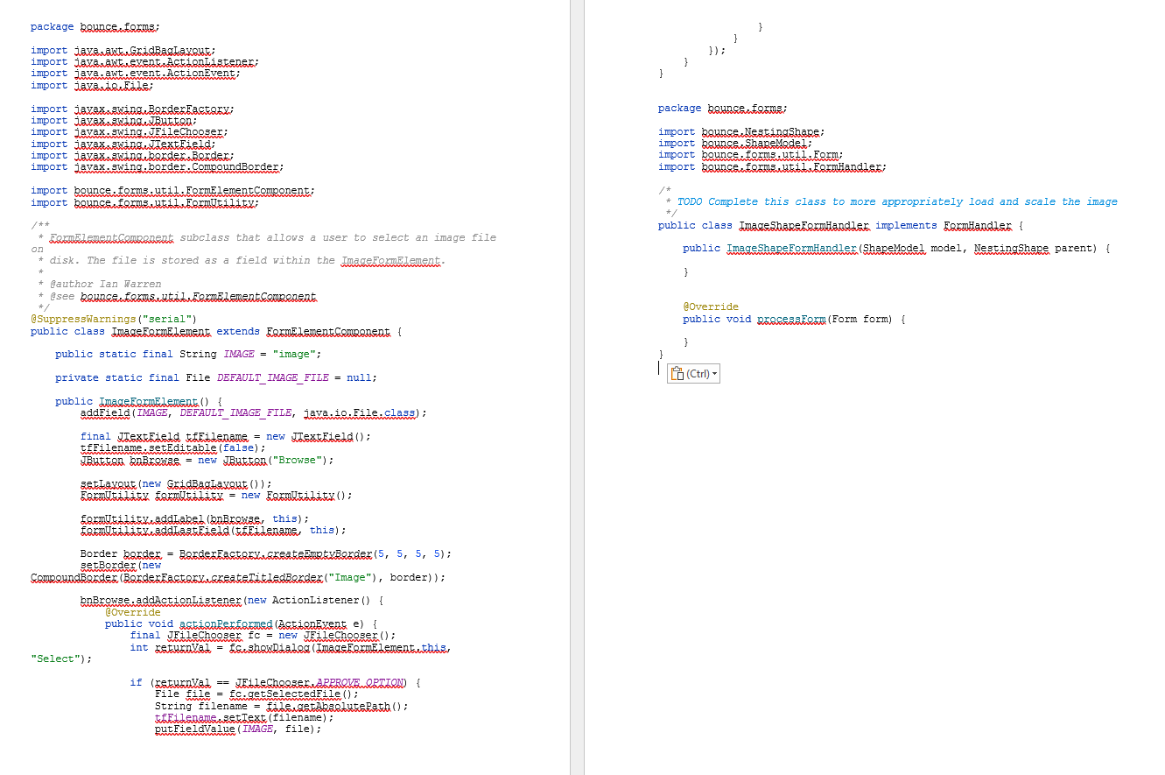
Task: Click the gray divider between the two columns
Action: [576, 385]
